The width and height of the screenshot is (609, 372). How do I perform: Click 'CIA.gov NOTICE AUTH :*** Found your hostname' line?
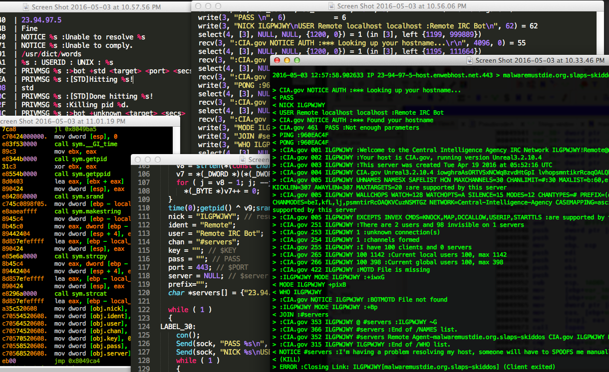click(353, 120)
